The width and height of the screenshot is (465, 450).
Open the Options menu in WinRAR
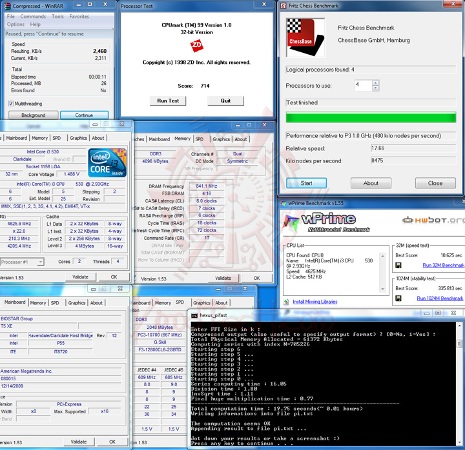15,24
